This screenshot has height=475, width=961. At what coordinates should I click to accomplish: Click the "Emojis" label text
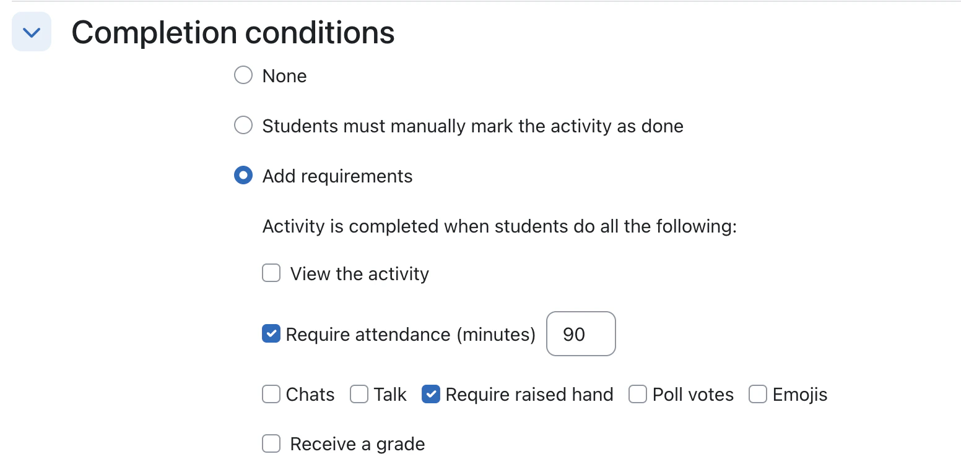pos(801,394)
